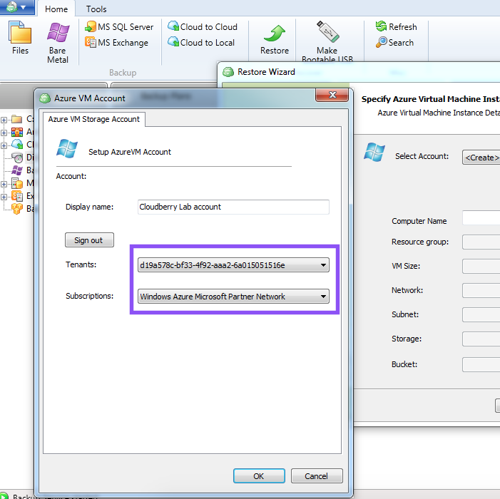Open Search from the ribbon
Viewport: 500px width, 499px height.
[x=394, y=42]
